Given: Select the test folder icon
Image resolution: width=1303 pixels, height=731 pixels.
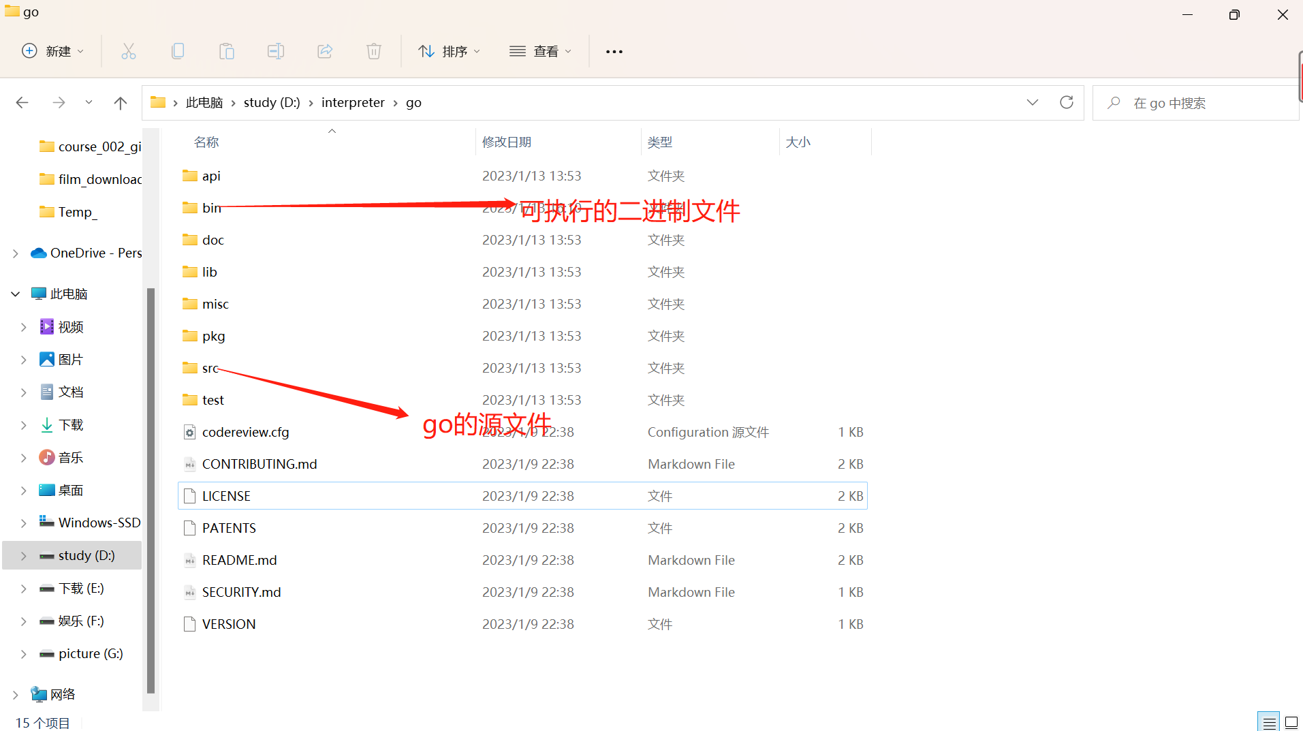Looking at the screenshot, I should point(190,400).
